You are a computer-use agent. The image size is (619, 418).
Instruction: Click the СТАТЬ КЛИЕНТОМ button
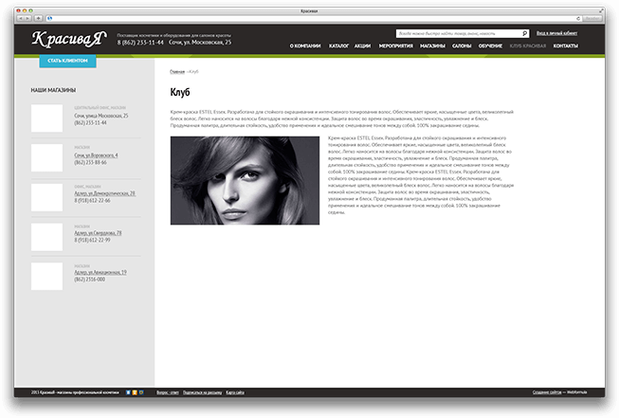(67, 61)
